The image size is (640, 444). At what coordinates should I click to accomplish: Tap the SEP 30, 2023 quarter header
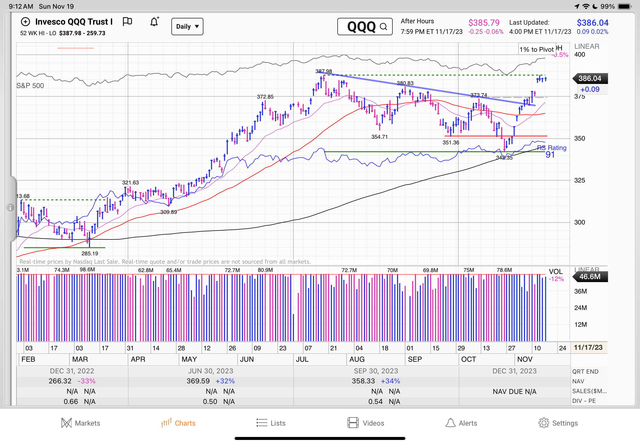coord(376,371)
